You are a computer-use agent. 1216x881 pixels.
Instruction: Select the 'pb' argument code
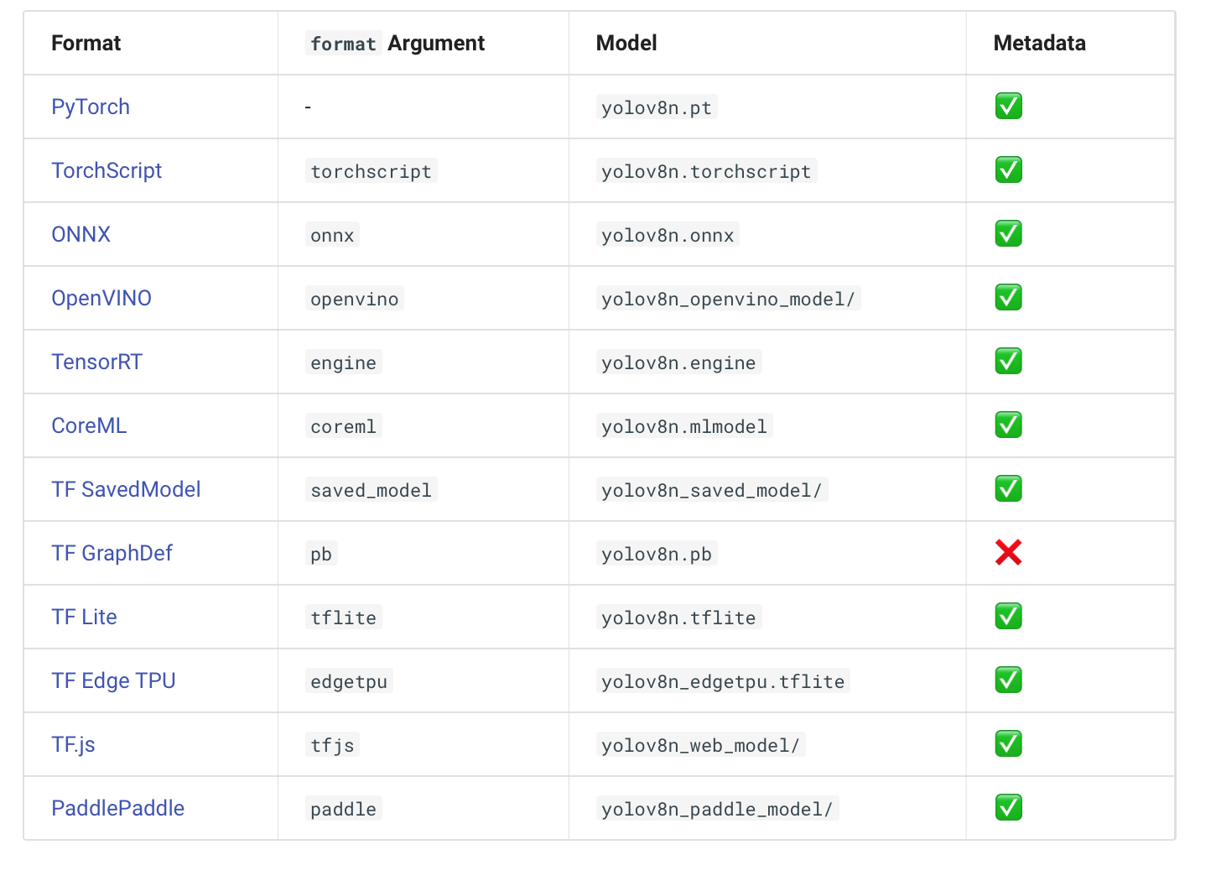[x=321, y=554]
